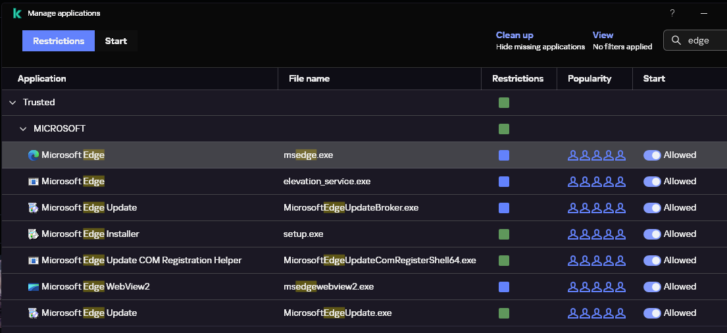Click blue restrictions square for msedgewebview2.exe

(x=504, y=287)
